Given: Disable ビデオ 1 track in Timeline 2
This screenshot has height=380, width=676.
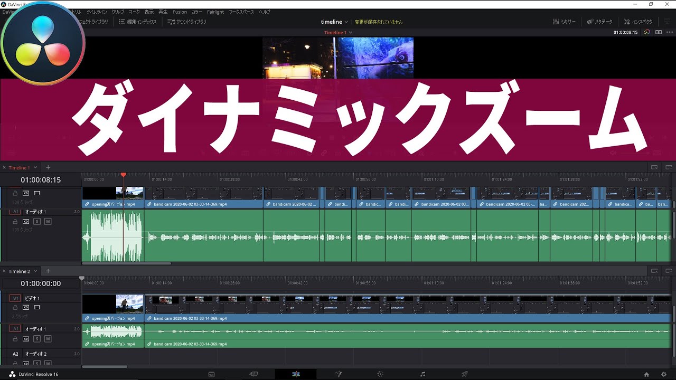Looking at the screenshot, I should tap(37, 307).
